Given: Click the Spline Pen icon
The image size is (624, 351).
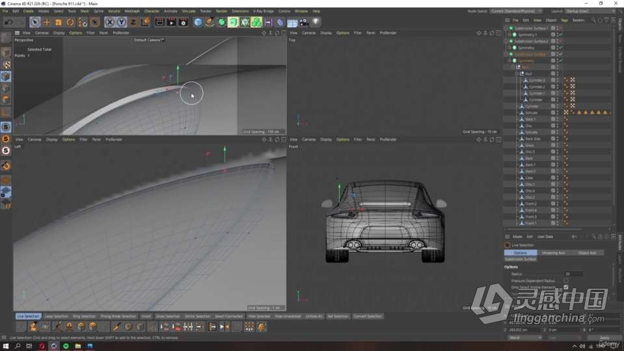Looking at the screenshot, I should pos(210,22).
